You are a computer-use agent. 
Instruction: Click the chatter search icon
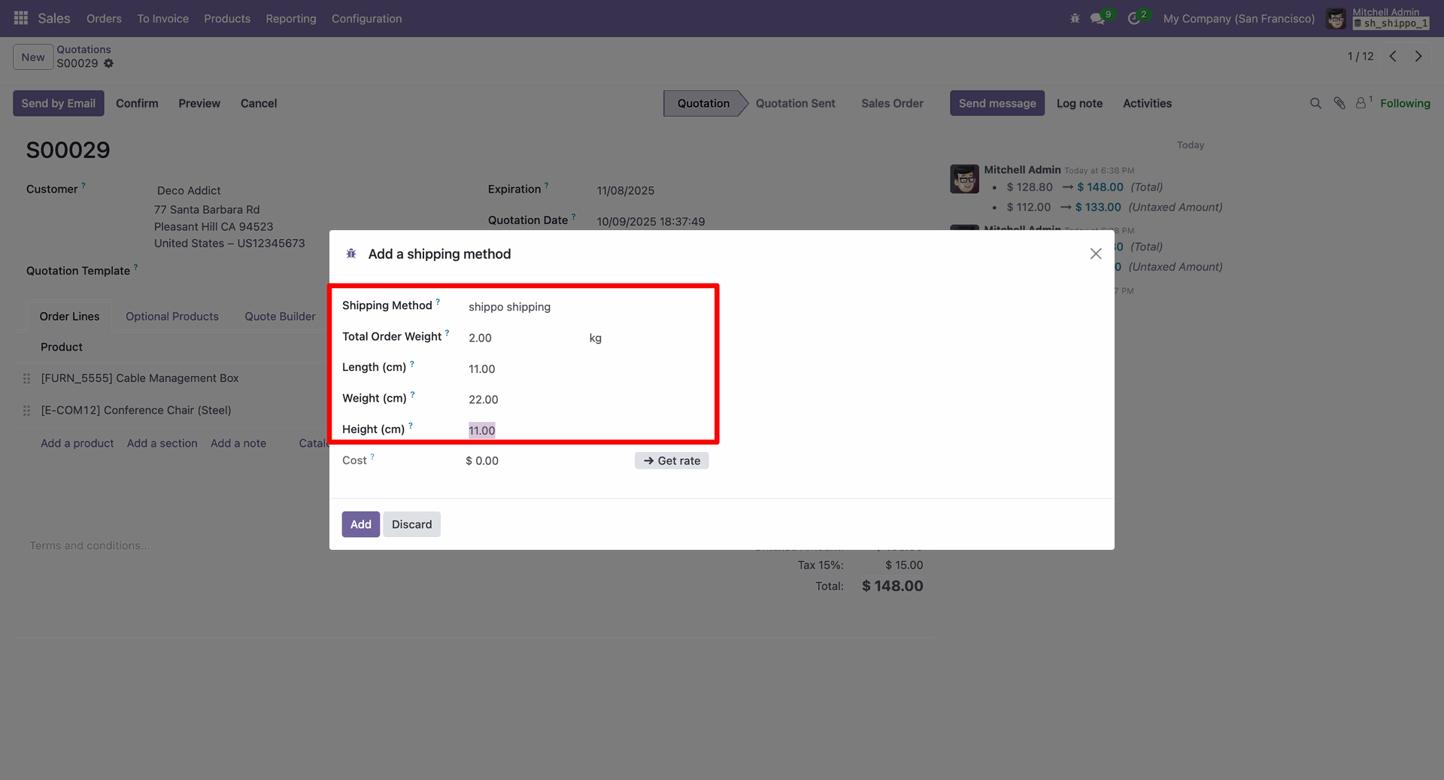pyautogui.click(x=1315, y=103)
